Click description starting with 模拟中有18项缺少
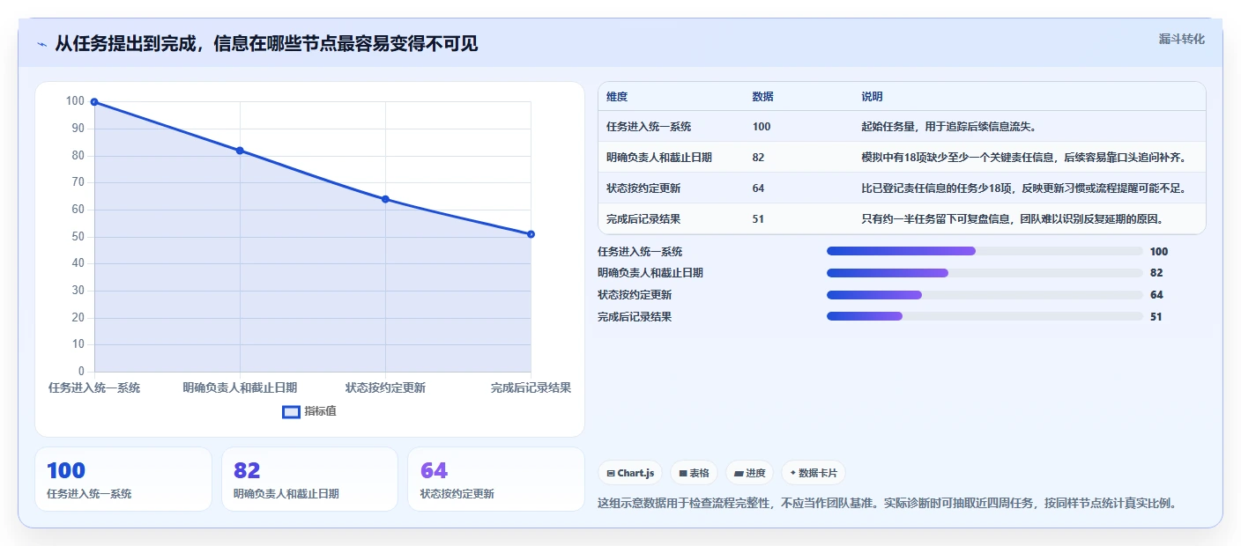 (1023, 158)
